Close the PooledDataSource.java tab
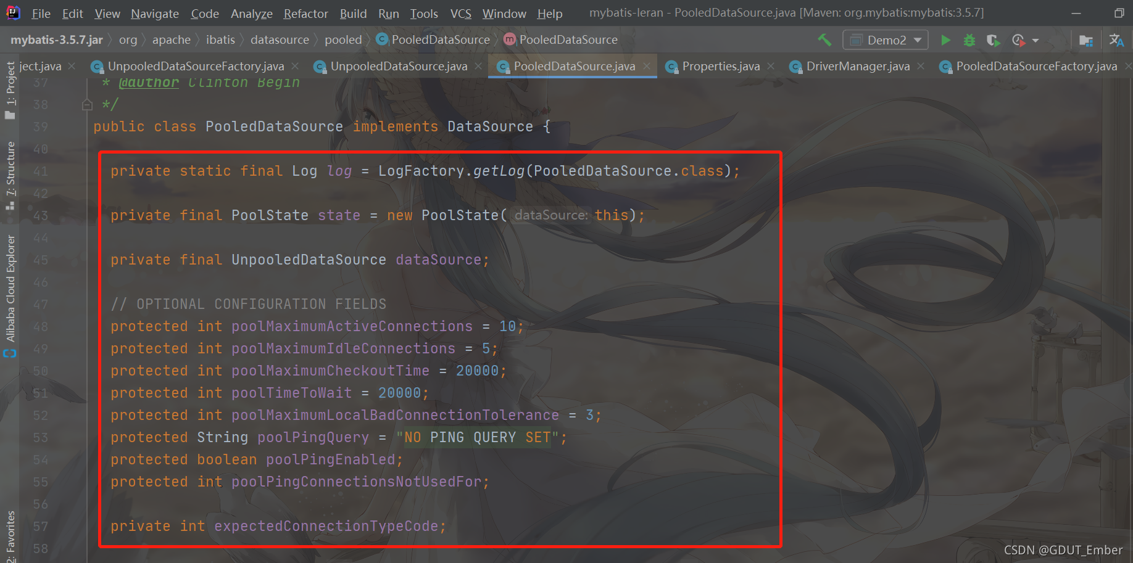The image size is (1133, 563). [x=647, y=66]
